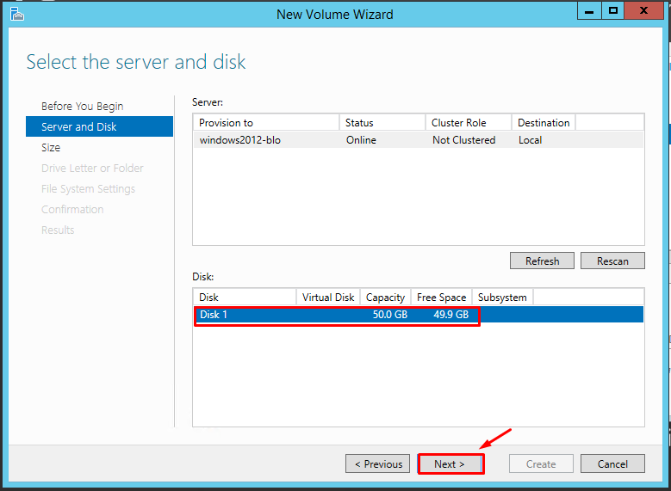Maximize the New Volume Wizard window
This screenshot has height=491, width=671.
click(612, 11)
